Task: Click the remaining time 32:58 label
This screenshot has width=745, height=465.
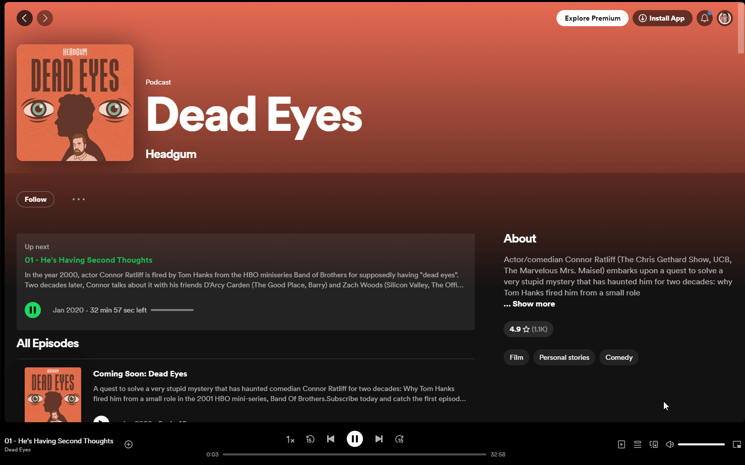Action: pos(498,454)
